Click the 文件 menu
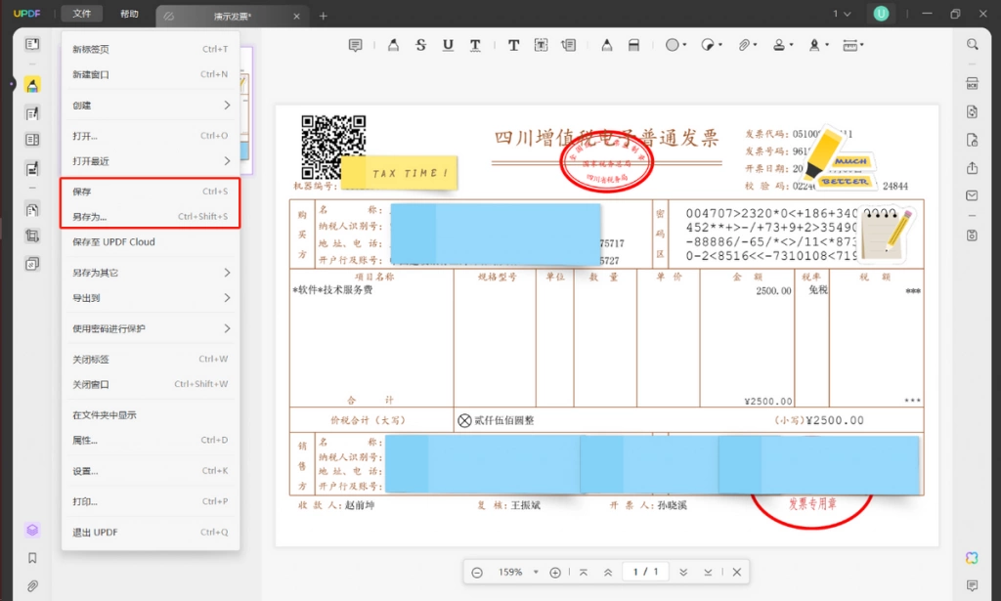The width and height of the screenshot is (1001, 601). click(x=82, y=14)
